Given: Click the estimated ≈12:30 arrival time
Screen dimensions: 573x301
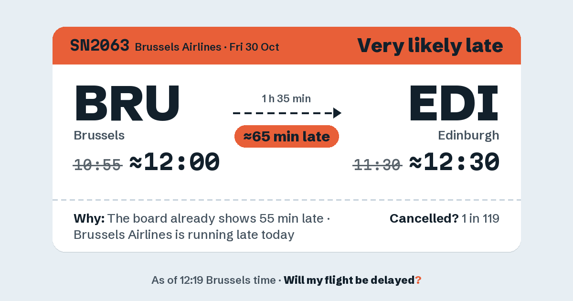Looking at the screenshot, I should coord(455,162).
